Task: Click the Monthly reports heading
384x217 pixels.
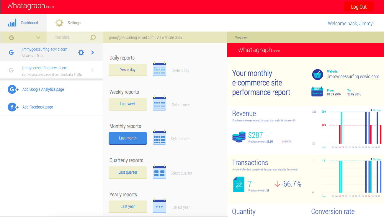Action: click(125, 126)
